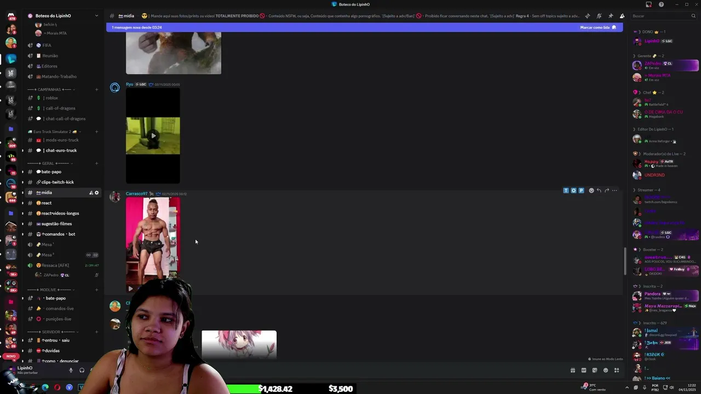Click the P quick reaction on message
This screenshot has height=394, width=701.
tap(581, 190)
